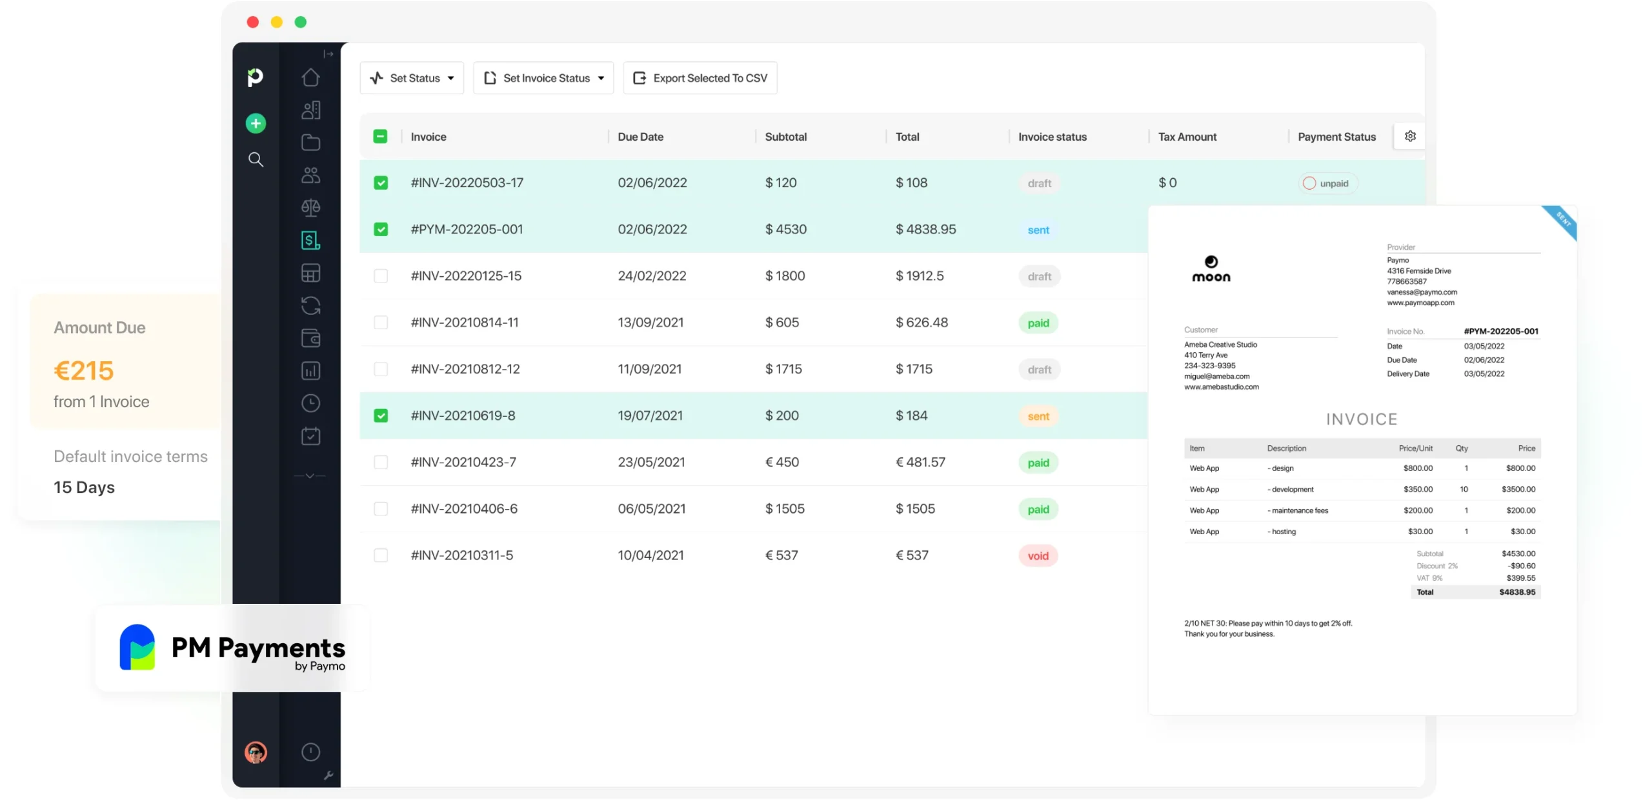1652x800 pixels.
Task: Open the wrench settings icon at sidebar bottom
Action: [329, 776]
